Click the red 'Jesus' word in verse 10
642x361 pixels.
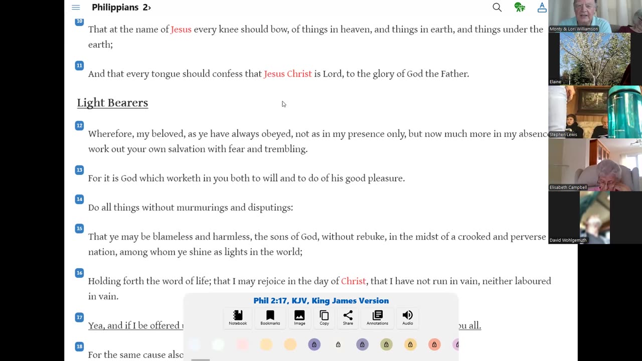tap(181, 30)
